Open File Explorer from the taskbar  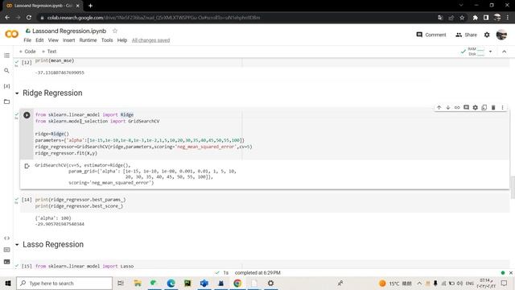(x=138, y=283)
